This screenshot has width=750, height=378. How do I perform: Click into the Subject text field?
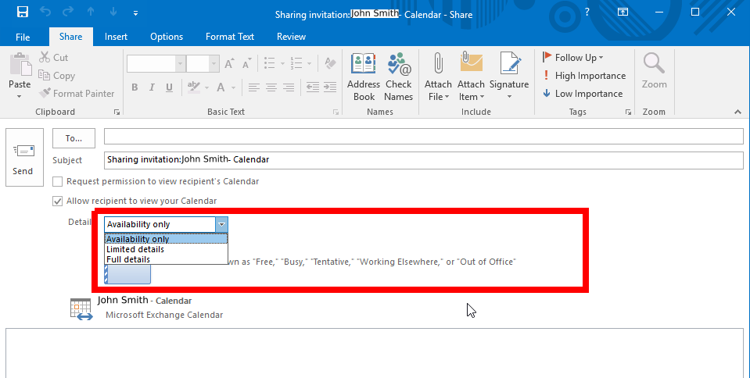point(422,159)
